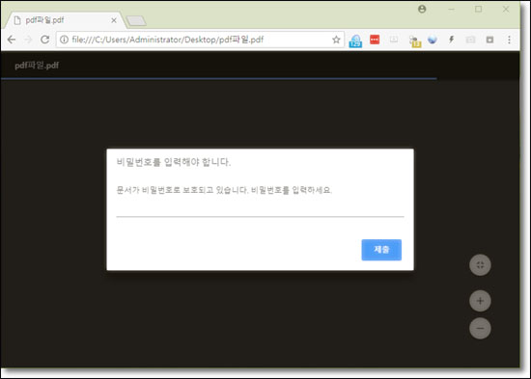The height and width of the screenshot is (379, 531).
Task: Click the faded extension icon after lightning bolt
Action: (x=470, y=40)
